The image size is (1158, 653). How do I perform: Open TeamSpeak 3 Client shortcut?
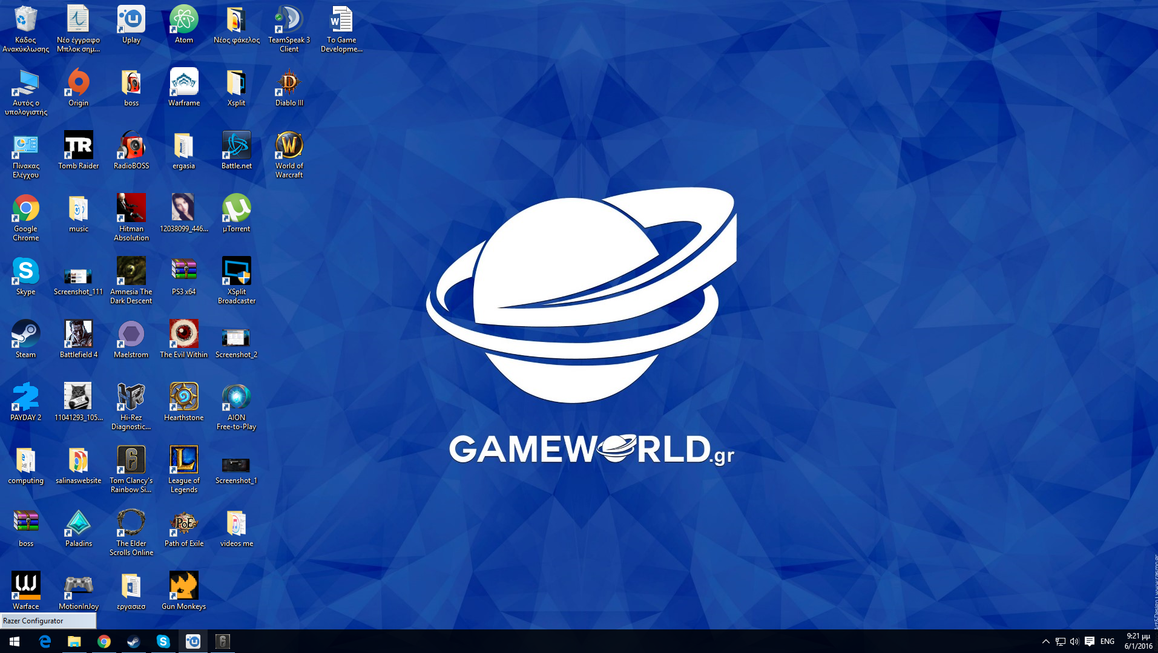[289, 28]
